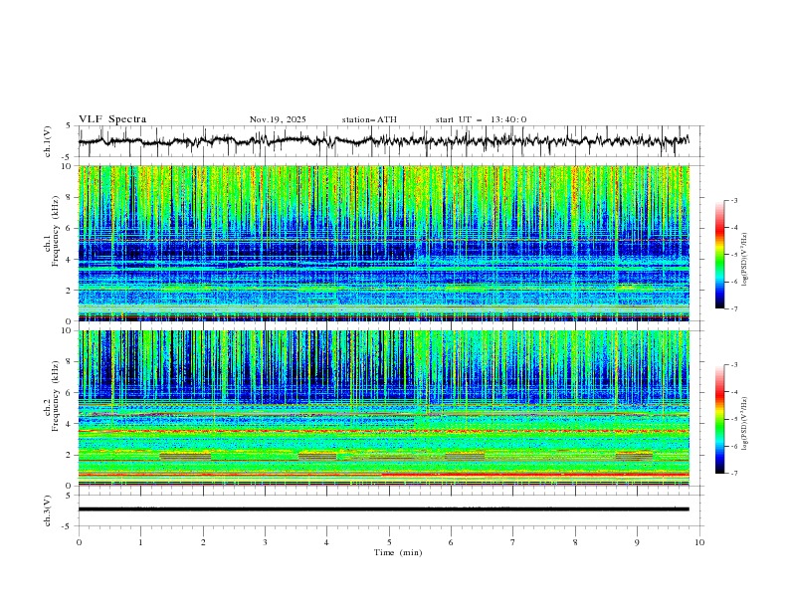The width and height of the screenshot is (788, 609).
Task: Click the upper PSD color scale bar
Action: point(720,255)
